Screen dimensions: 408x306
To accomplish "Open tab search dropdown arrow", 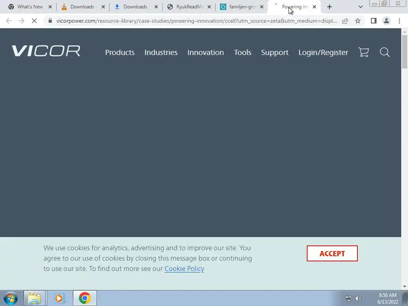I will (x=360, y=7).
